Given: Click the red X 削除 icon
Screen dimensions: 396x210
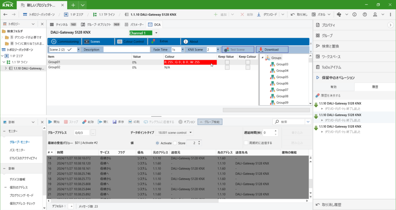Looking at the screenshot, I should click(242, 15).
